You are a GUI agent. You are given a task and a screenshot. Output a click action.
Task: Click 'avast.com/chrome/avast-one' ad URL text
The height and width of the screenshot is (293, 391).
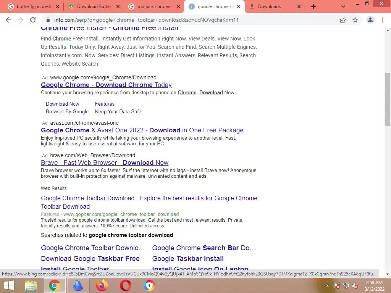coord(84,123)
